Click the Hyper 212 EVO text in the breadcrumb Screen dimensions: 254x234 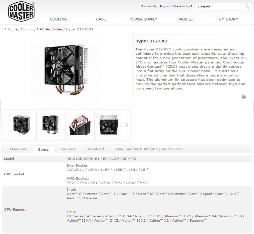pyautogui.click(x=79, y=29)
